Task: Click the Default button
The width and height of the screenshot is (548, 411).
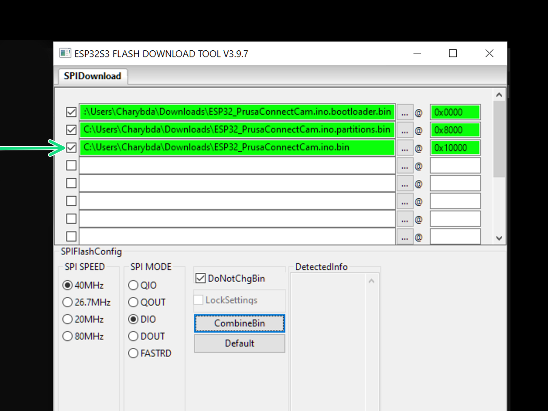Action: 239,343
